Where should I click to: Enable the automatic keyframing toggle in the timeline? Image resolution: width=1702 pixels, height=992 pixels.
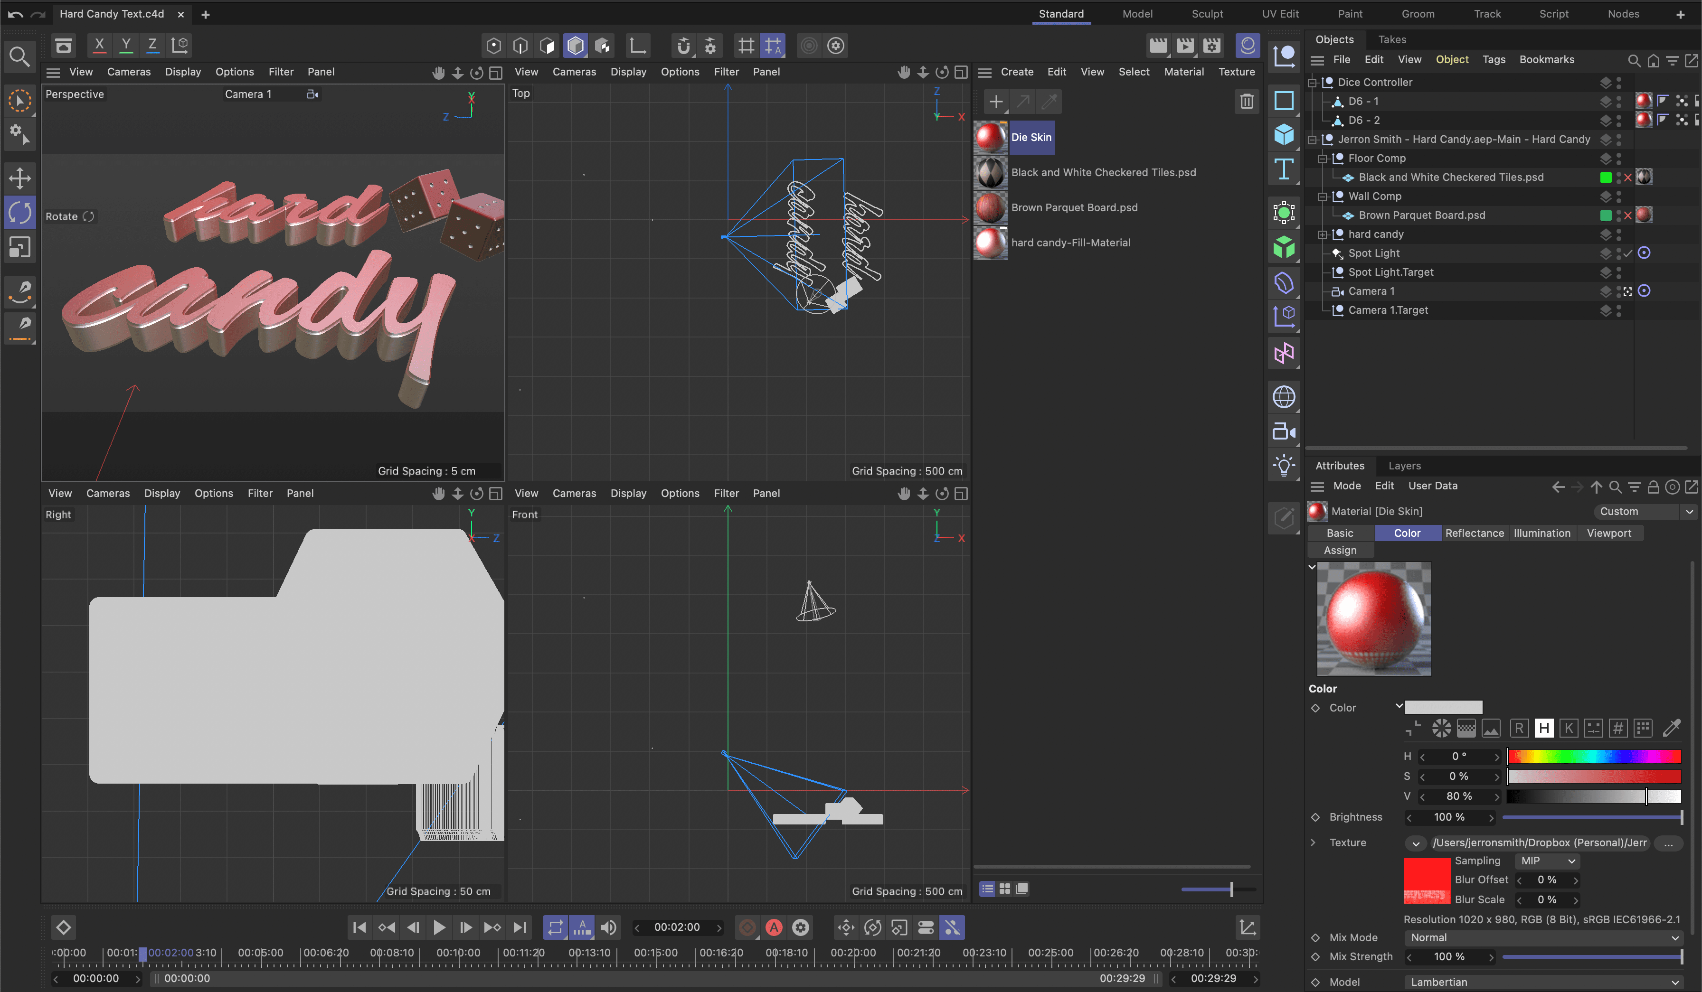pos(774,927)
